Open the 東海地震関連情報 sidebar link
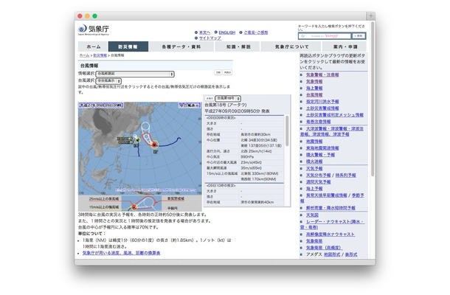This screenshot has height=295, width=450. (x=322, y=148)
